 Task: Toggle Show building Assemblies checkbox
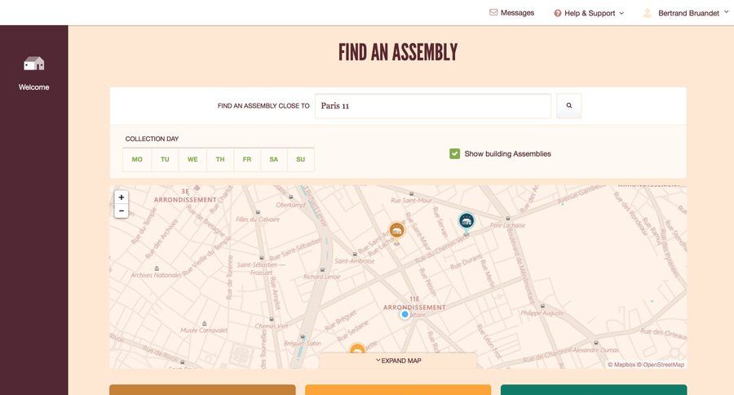(x=454, y=153)
